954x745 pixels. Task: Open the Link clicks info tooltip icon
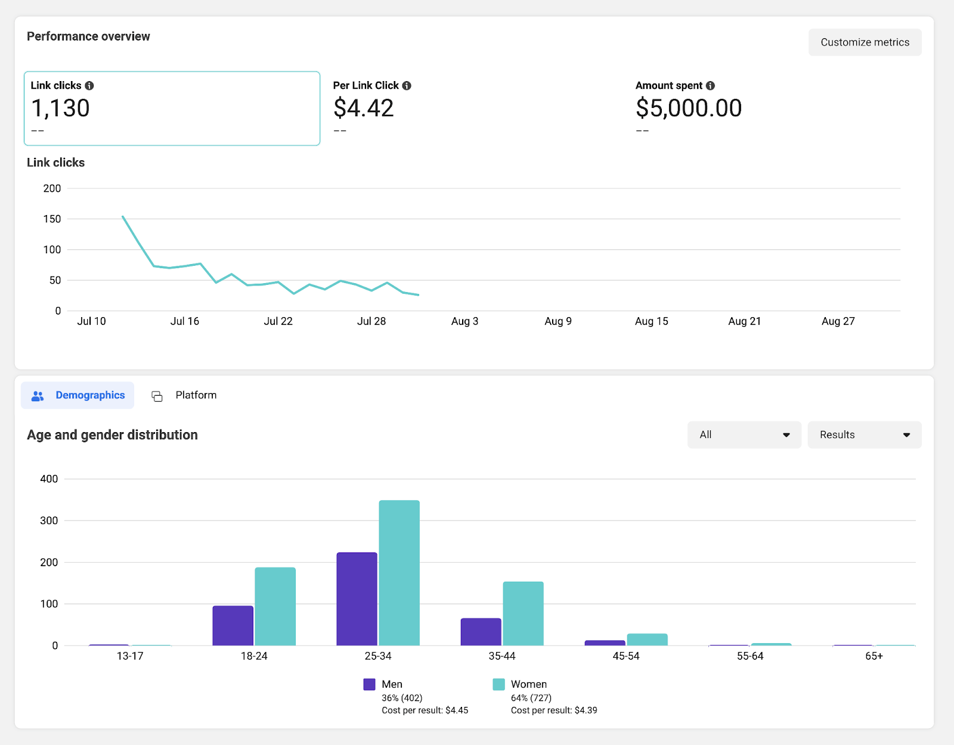[x=90, y=85]
